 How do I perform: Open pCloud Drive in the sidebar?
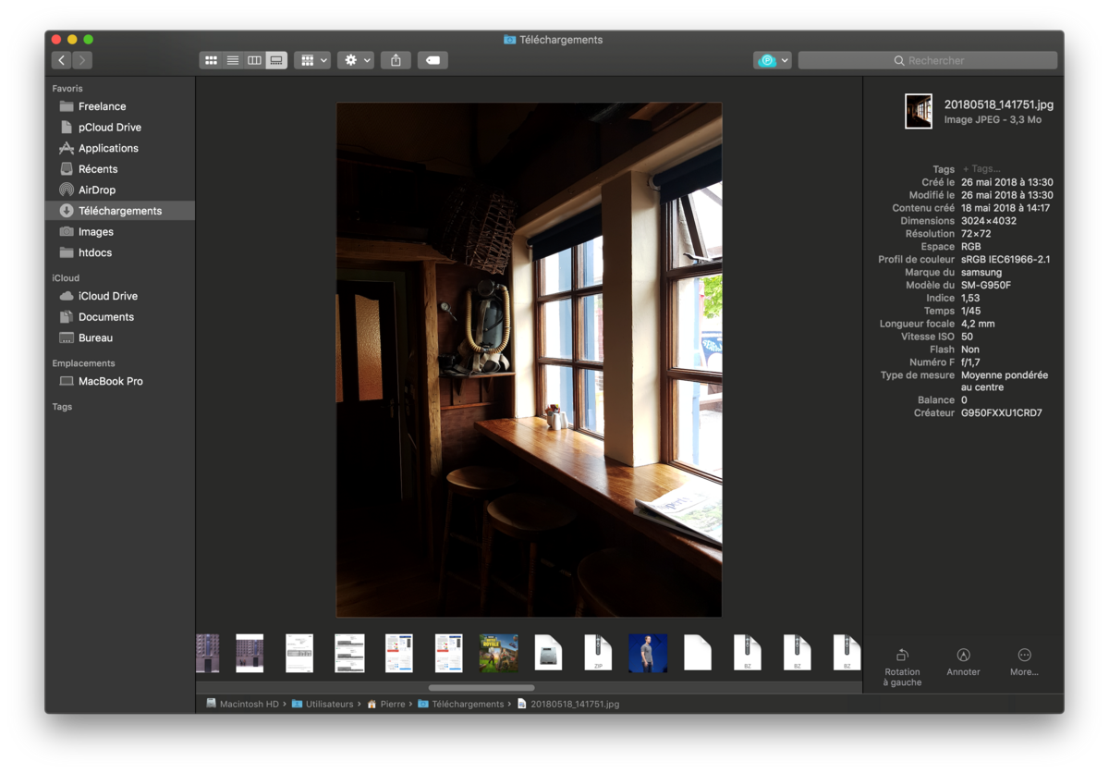pos(120,128)
